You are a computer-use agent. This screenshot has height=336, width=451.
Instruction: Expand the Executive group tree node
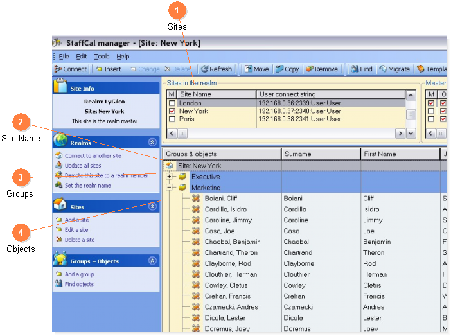(x=169, y=176)
